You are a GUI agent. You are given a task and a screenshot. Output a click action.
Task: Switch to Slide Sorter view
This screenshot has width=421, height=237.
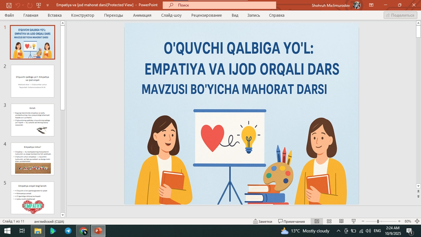pos(329,221)
